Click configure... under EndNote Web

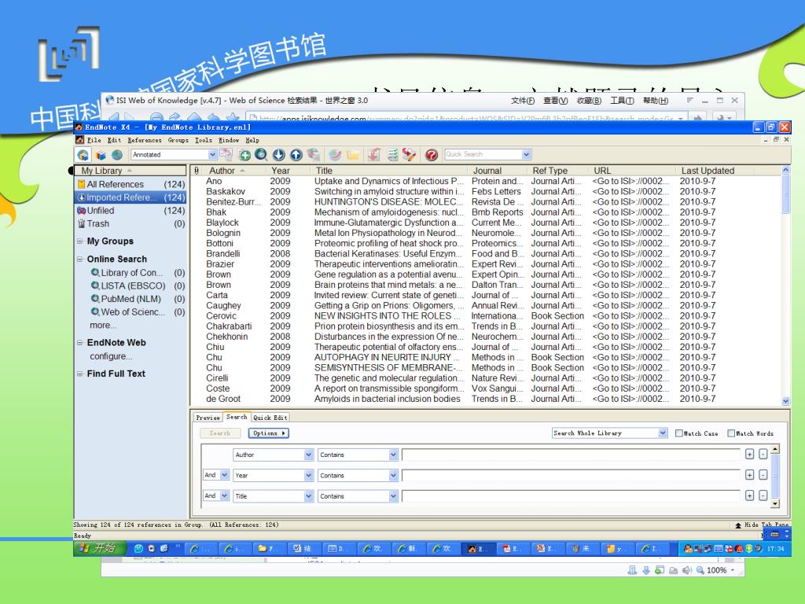point(111,356)
